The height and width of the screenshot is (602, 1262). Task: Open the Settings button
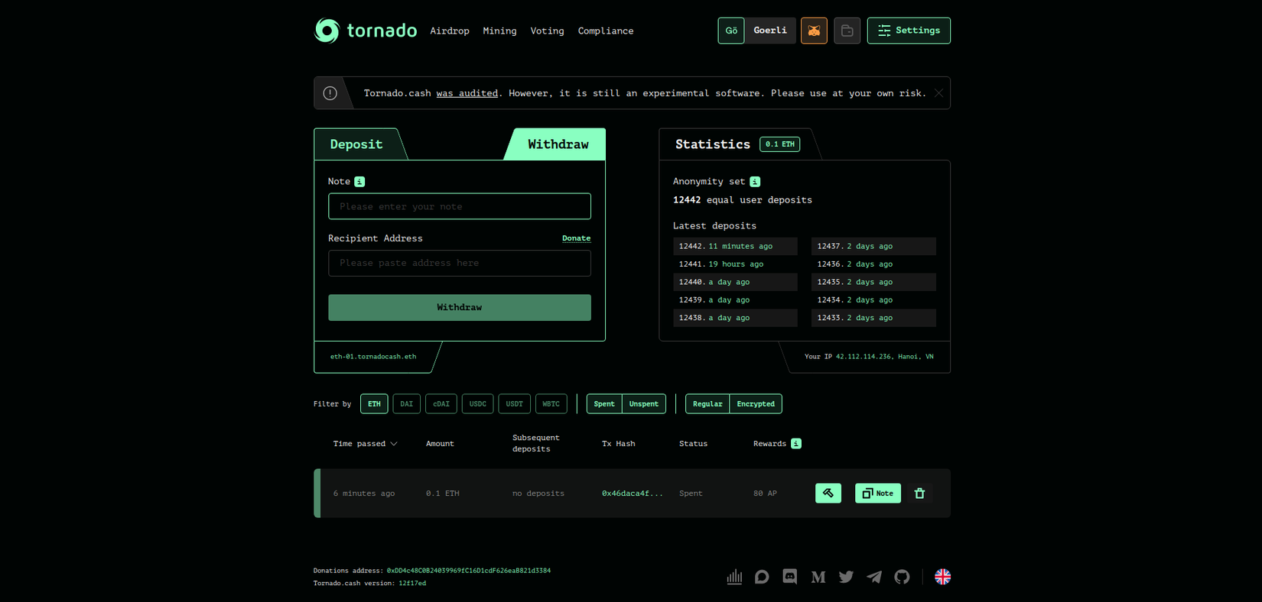[909, 31]
